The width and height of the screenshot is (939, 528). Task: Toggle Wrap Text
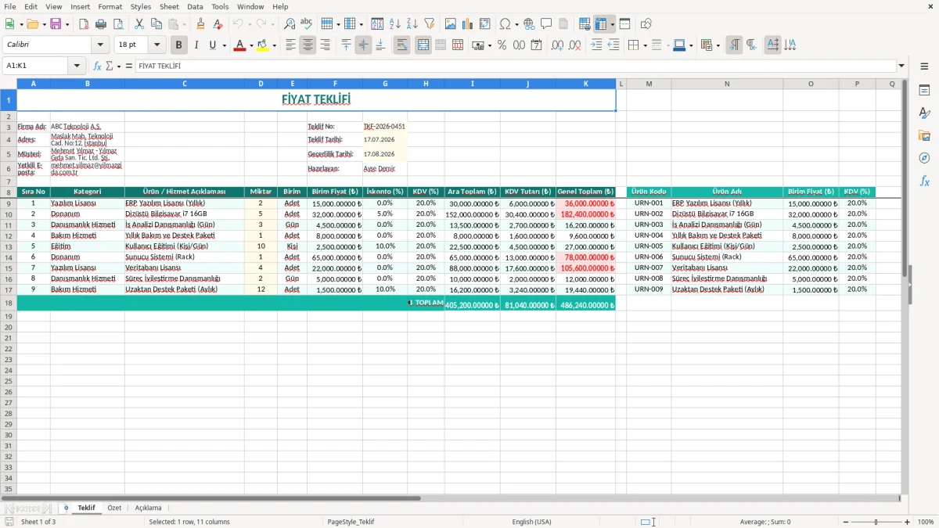point(402,45)
